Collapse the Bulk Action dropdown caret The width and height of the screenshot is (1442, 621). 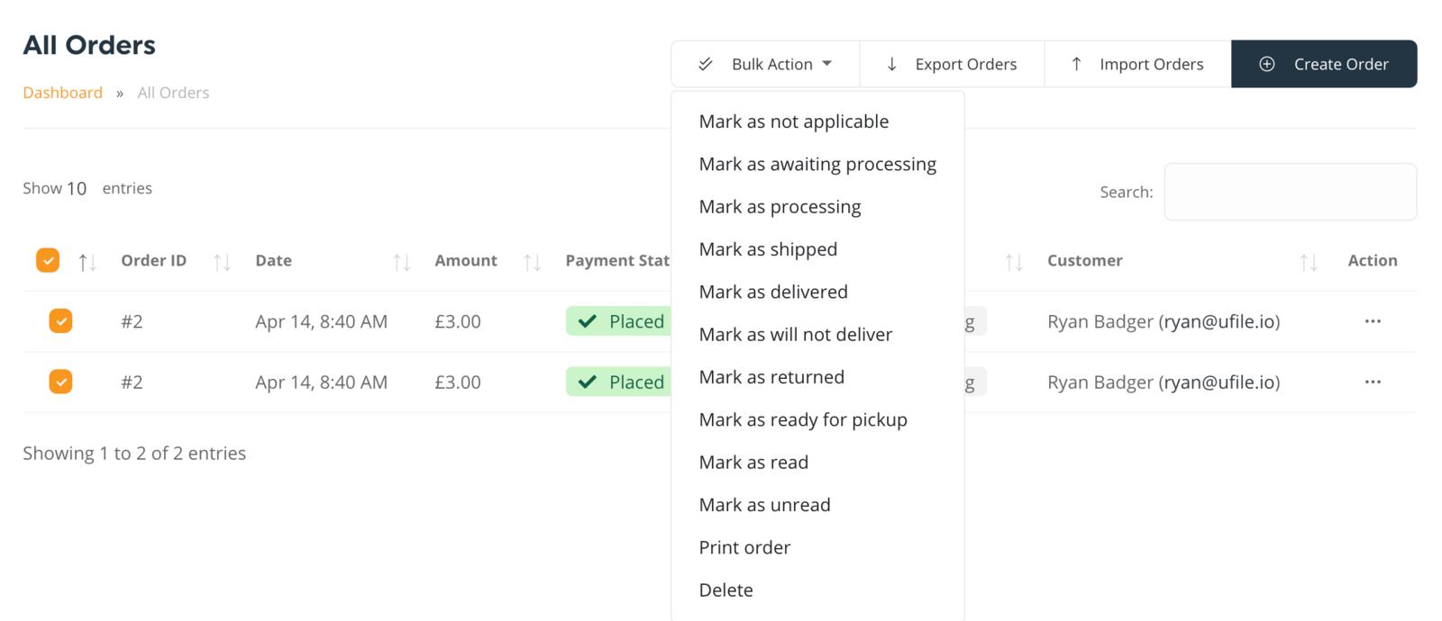827,64
